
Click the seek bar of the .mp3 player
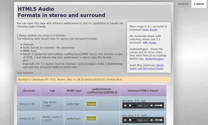coord(133,120)
